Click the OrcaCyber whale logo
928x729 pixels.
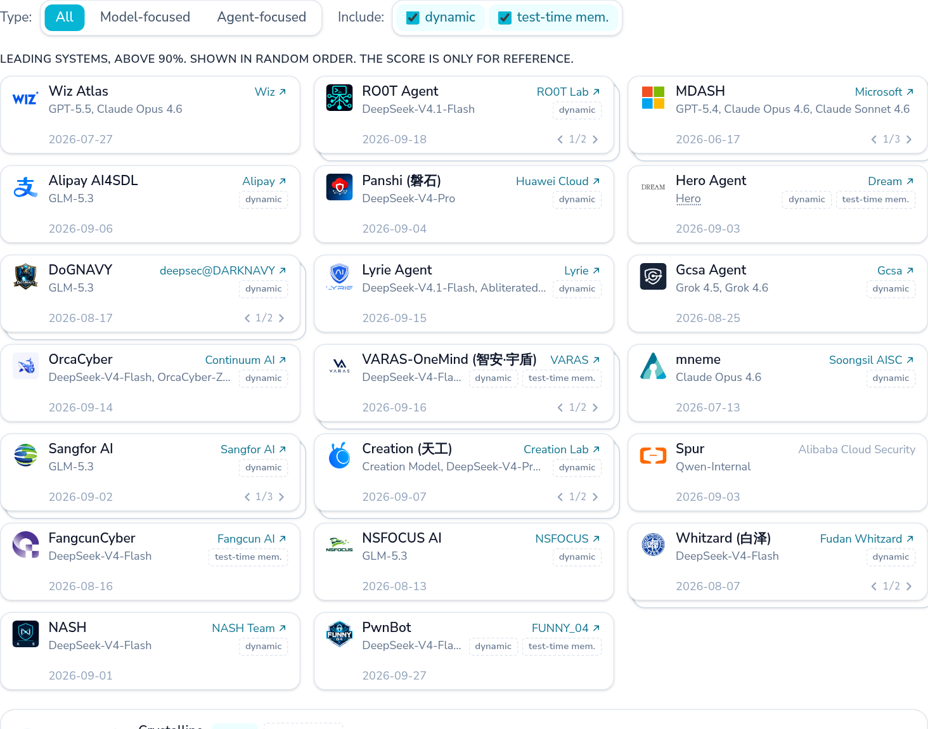[x=25, y=366]
